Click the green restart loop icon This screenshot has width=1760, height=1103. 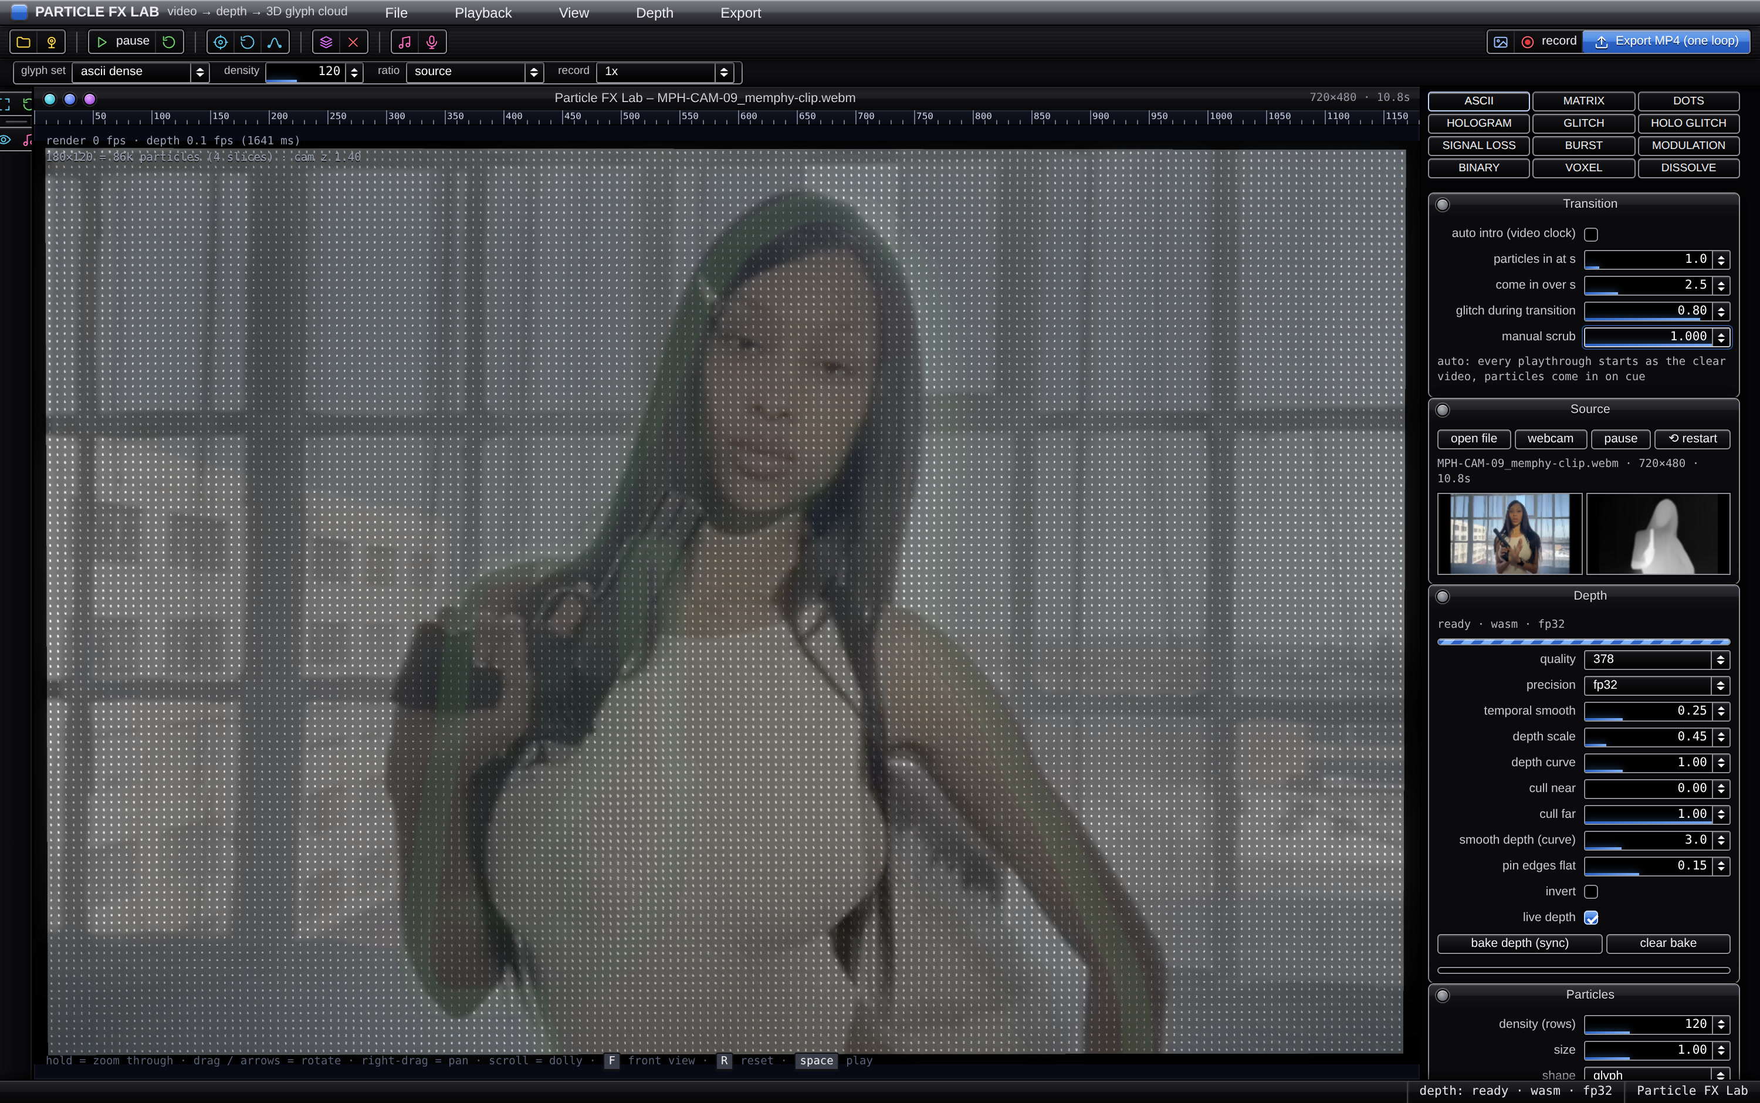(x=169, y=42)
